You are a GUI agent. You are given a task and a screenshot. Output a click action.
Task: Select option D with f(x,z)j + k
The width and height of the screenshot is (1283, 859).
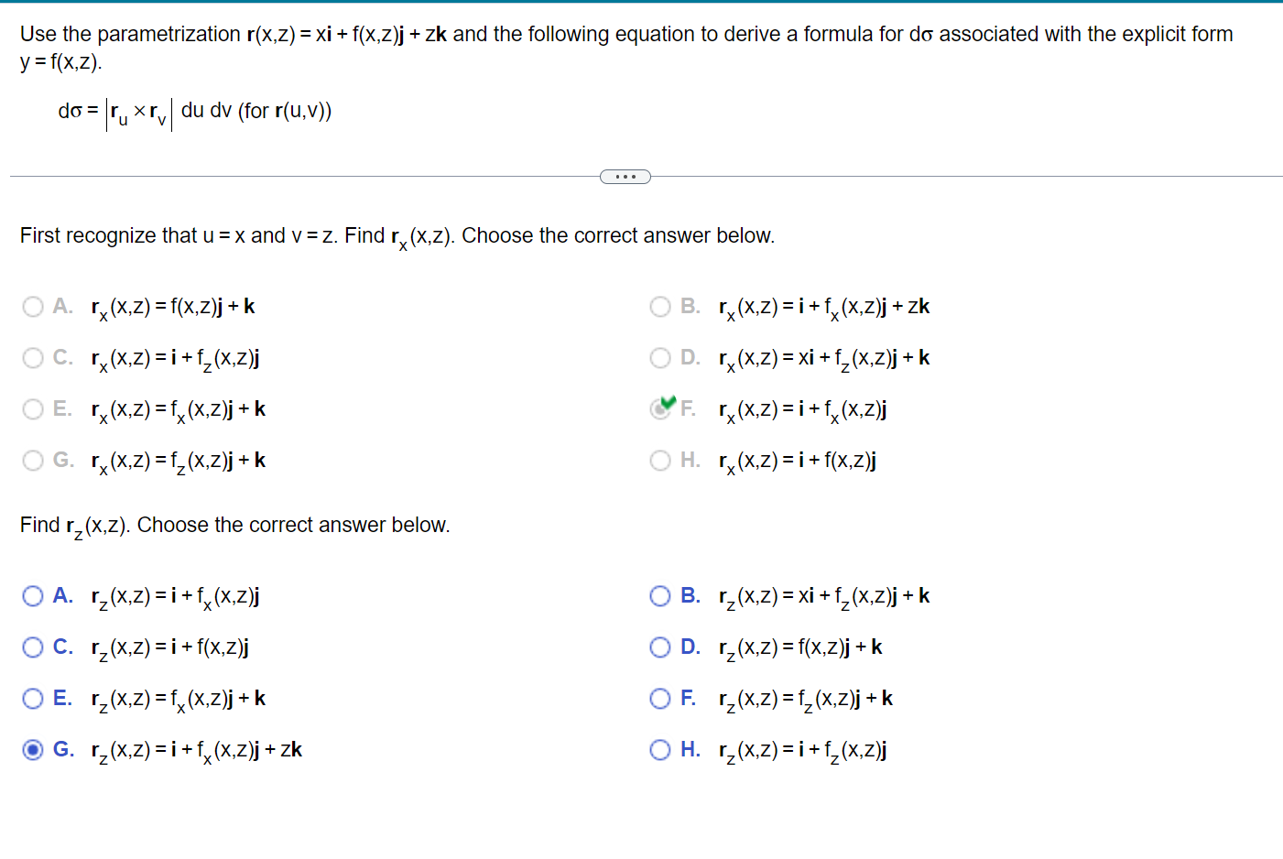(x=660, y=647)
